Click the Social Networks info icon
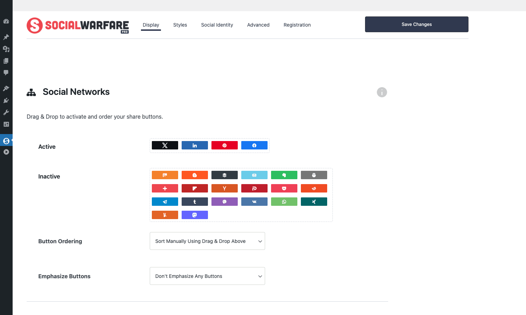Image resolution: width=526 pixels, height=315 pixels. pos(382,92)
